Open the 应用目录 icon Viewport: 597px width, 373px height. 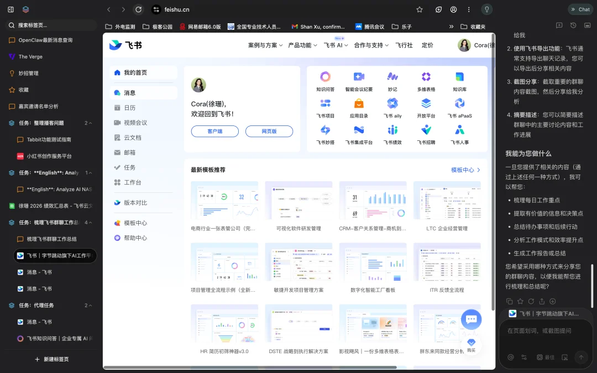359,104
